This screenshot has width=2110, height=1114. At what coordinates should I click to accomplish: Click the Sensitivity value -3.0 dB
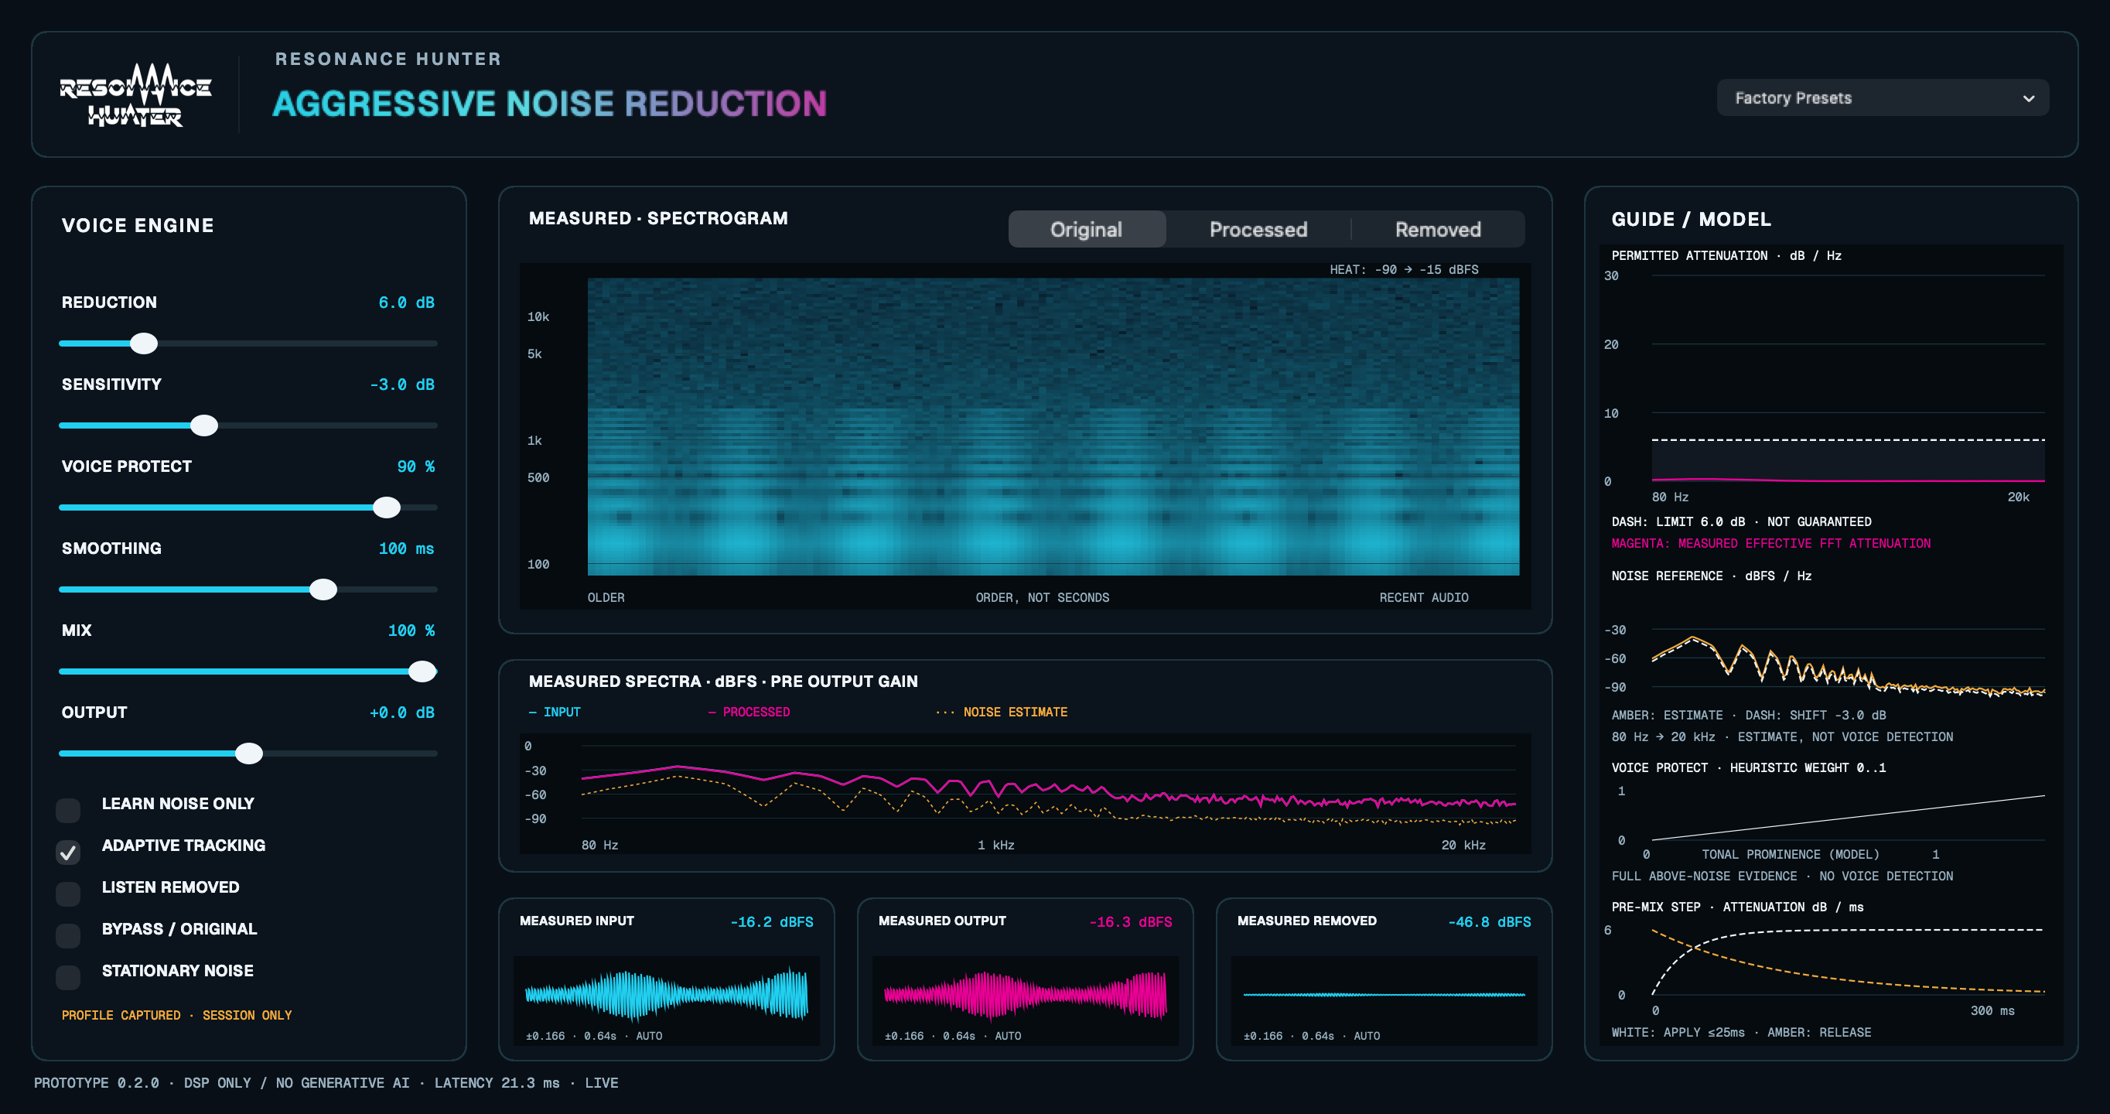coord(402,384)
